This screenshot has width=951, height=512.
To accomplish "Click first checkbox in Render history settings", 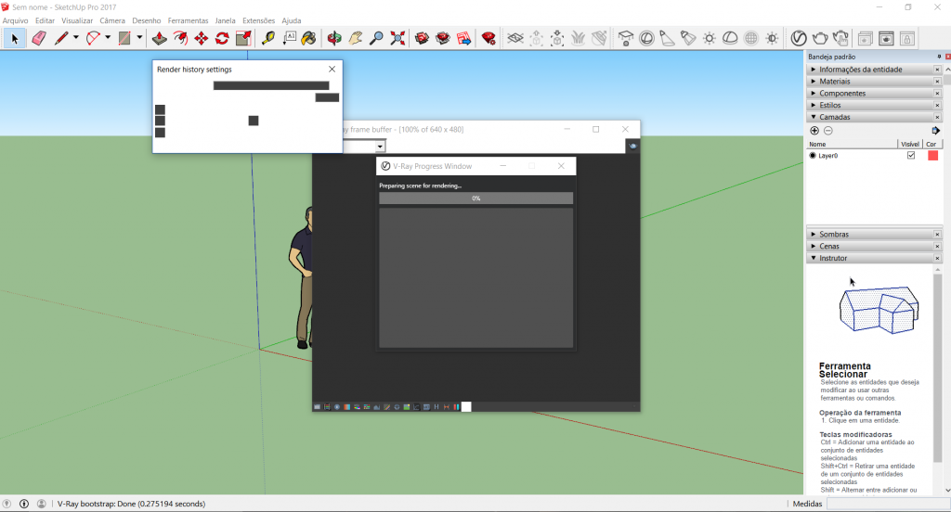I will click(x=160, y=109).
